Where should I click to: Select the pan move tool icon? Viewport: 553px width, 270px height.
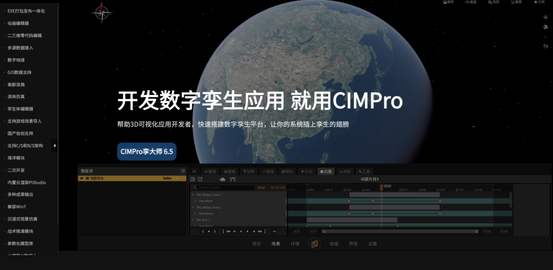tap(546, 17)
